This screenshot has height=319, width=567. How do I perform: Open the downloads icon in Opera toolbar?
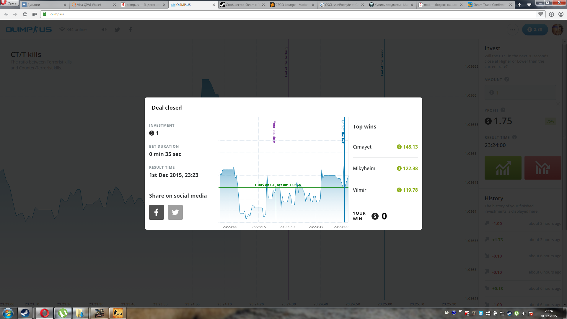point(551,14)
